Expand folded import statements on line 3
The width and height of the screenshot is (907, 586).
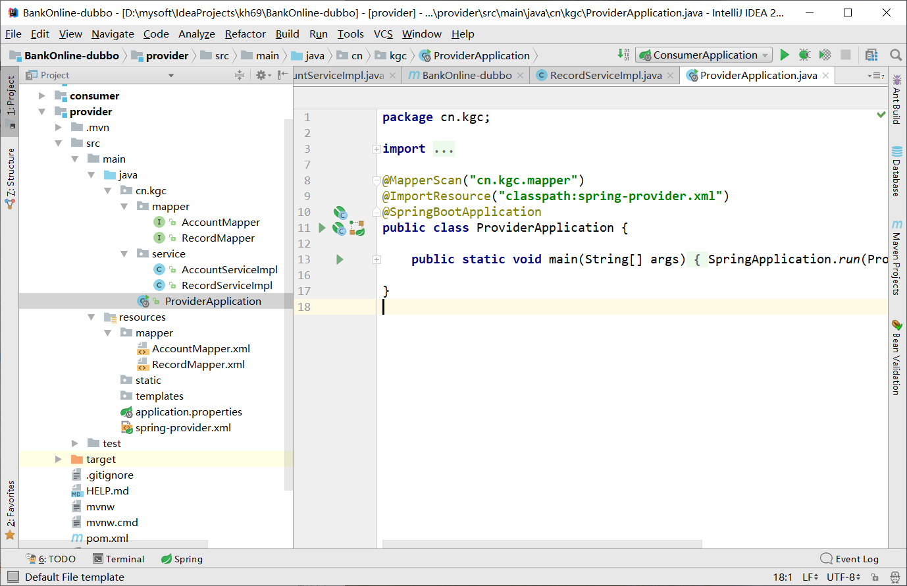pos(376,149)
